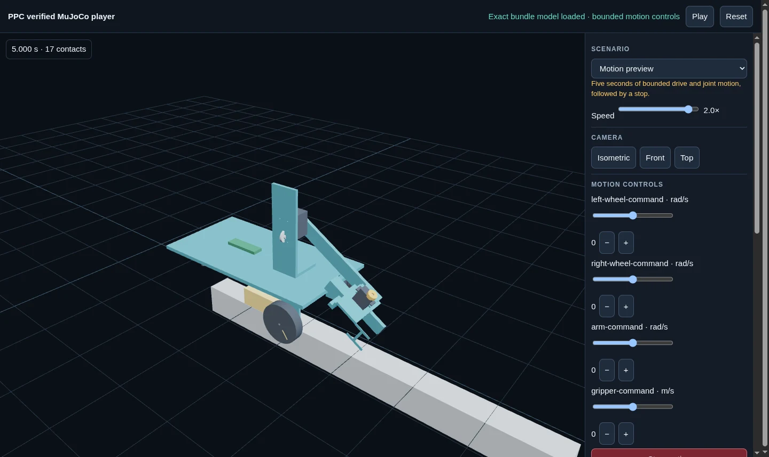Image resolution: width=769 pixels, height=457 pixels.
Task: Click the 2.0× speed value label
Action: 711,110
